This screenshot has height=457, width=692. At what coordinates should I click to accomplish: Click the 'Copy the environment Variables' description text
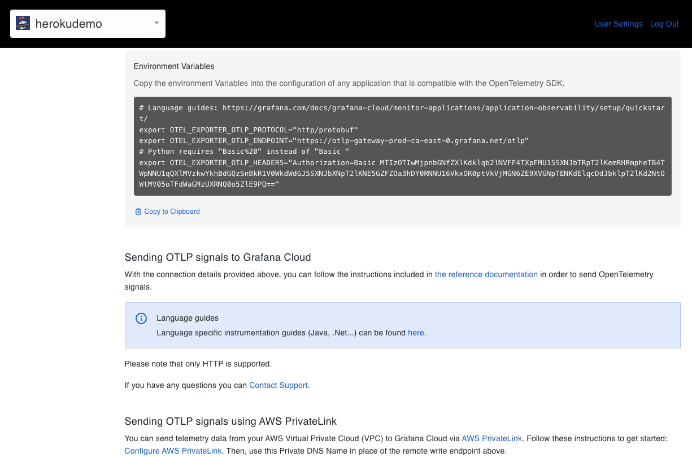pos(349,83)
